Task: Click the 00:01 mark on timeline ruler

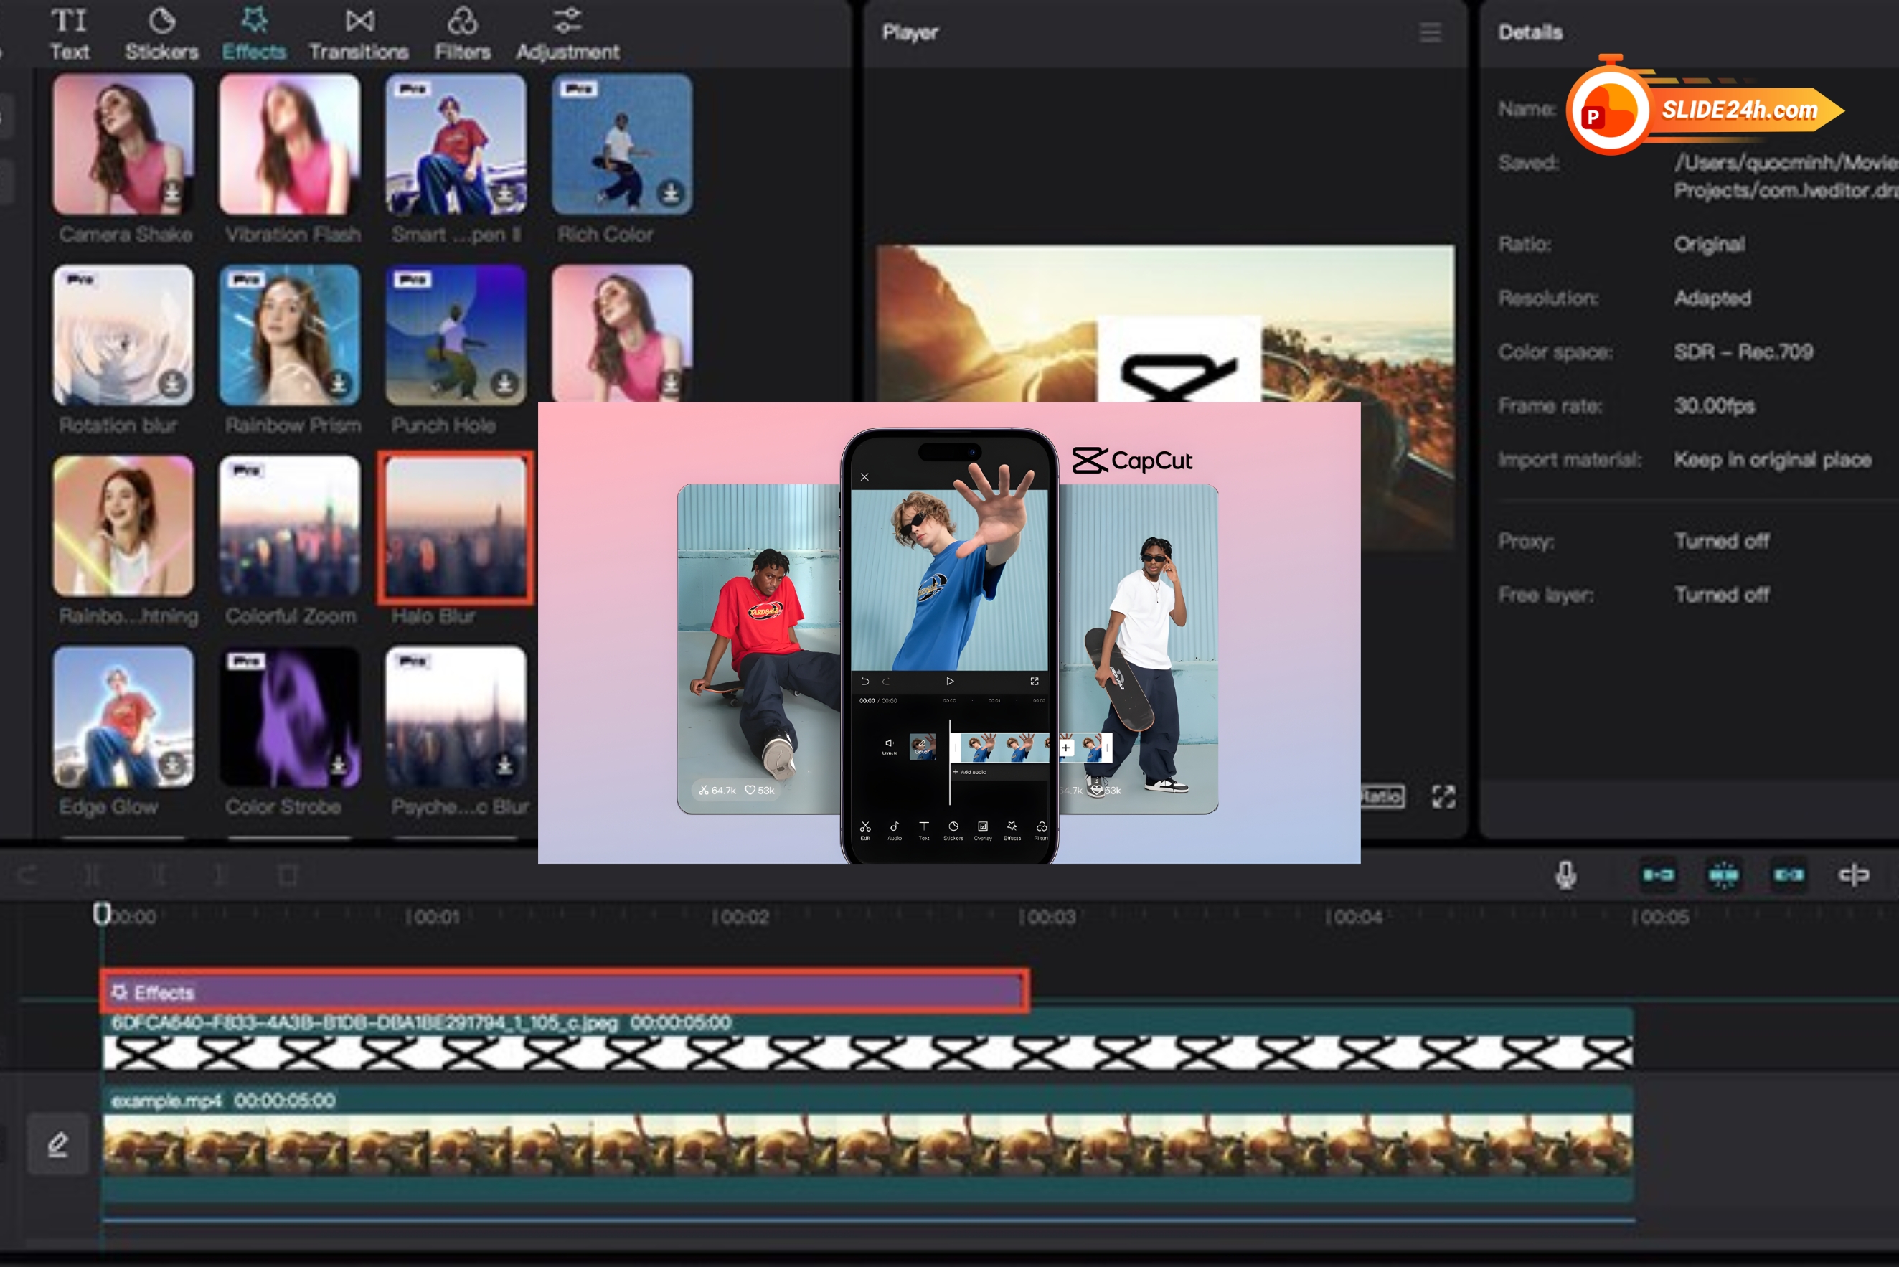Action: (433, 917)
